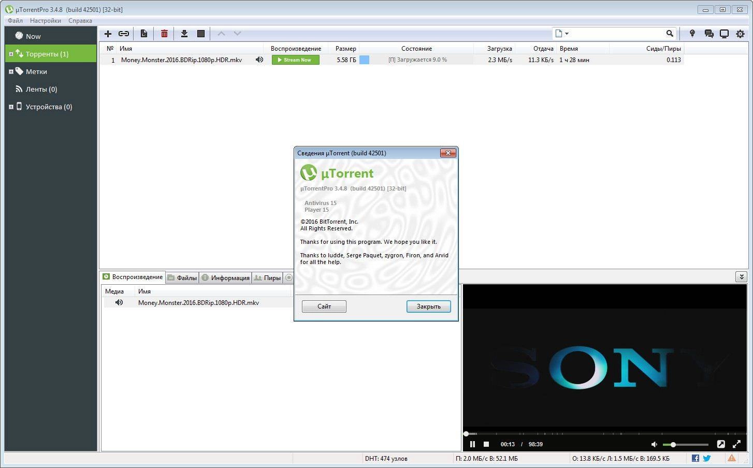Switch to the Пиры tab
Screen dimensions: 753x468
click(267, 278)
